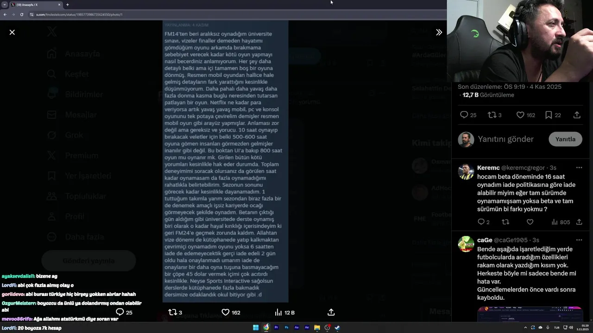Collapse the side panel with double chevron
The height and width of the screenshot is (333, 593).
click(439, 32)
